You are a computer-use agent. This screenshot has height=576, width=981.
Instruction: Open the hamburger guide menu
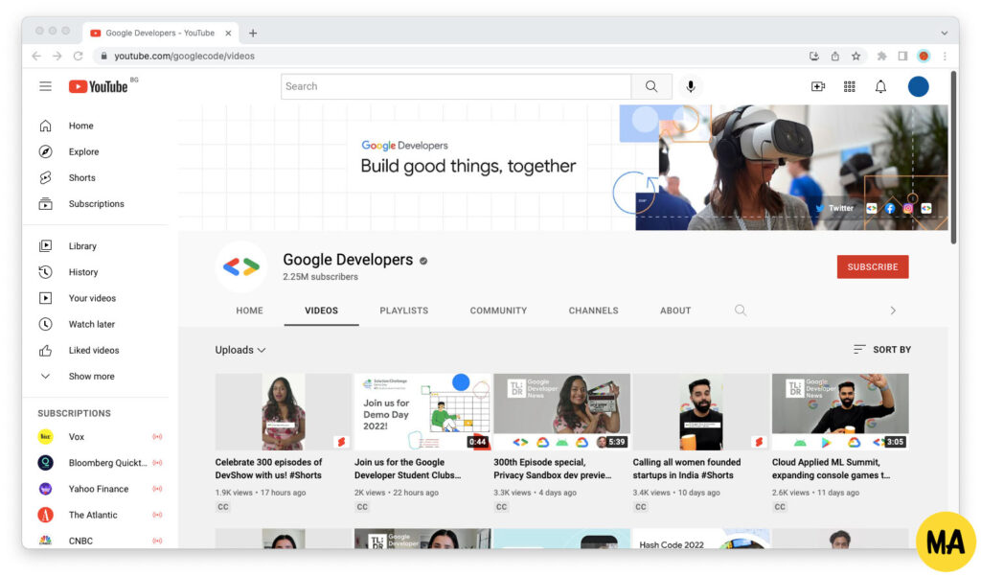pyautogui.click(x=45, y=86)
